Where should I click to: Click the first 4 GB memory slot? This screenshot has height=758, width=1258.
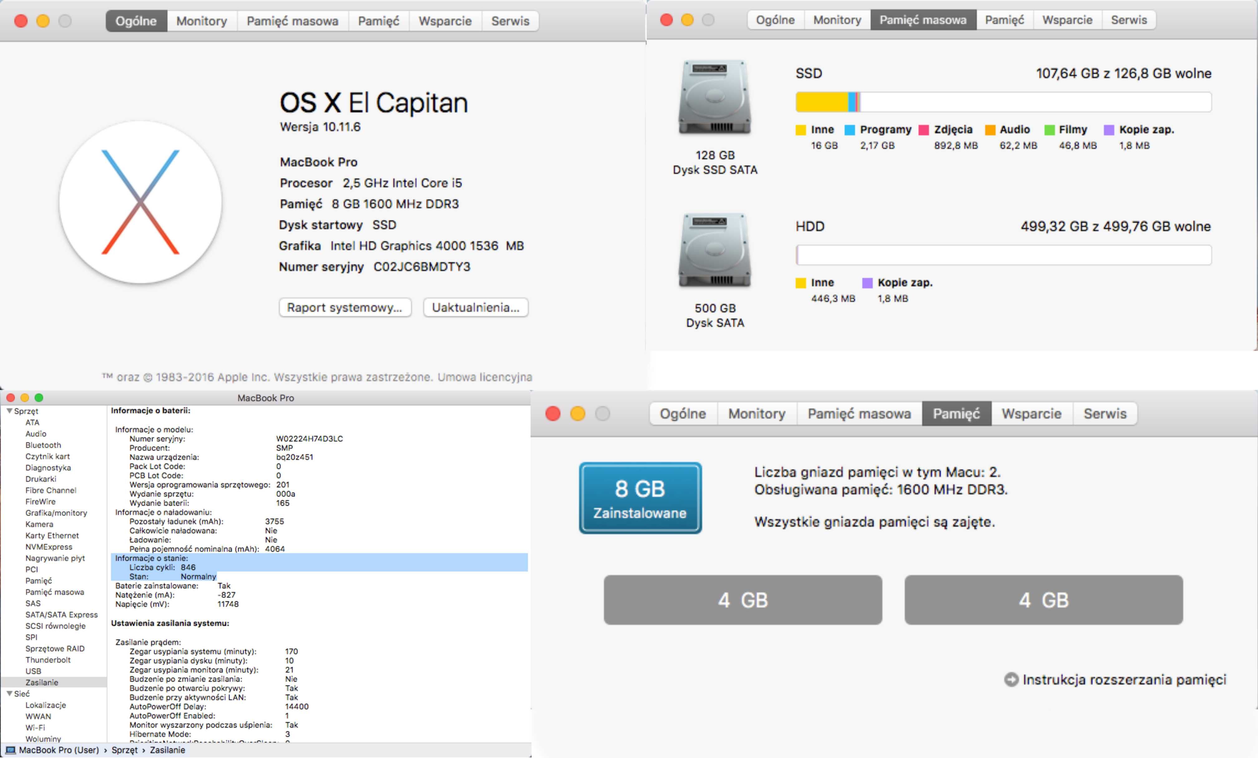tap(743, 600)
